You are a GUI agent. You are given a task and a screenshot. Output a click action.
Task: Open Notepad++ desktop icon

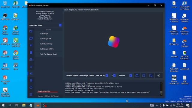(15, 17)
